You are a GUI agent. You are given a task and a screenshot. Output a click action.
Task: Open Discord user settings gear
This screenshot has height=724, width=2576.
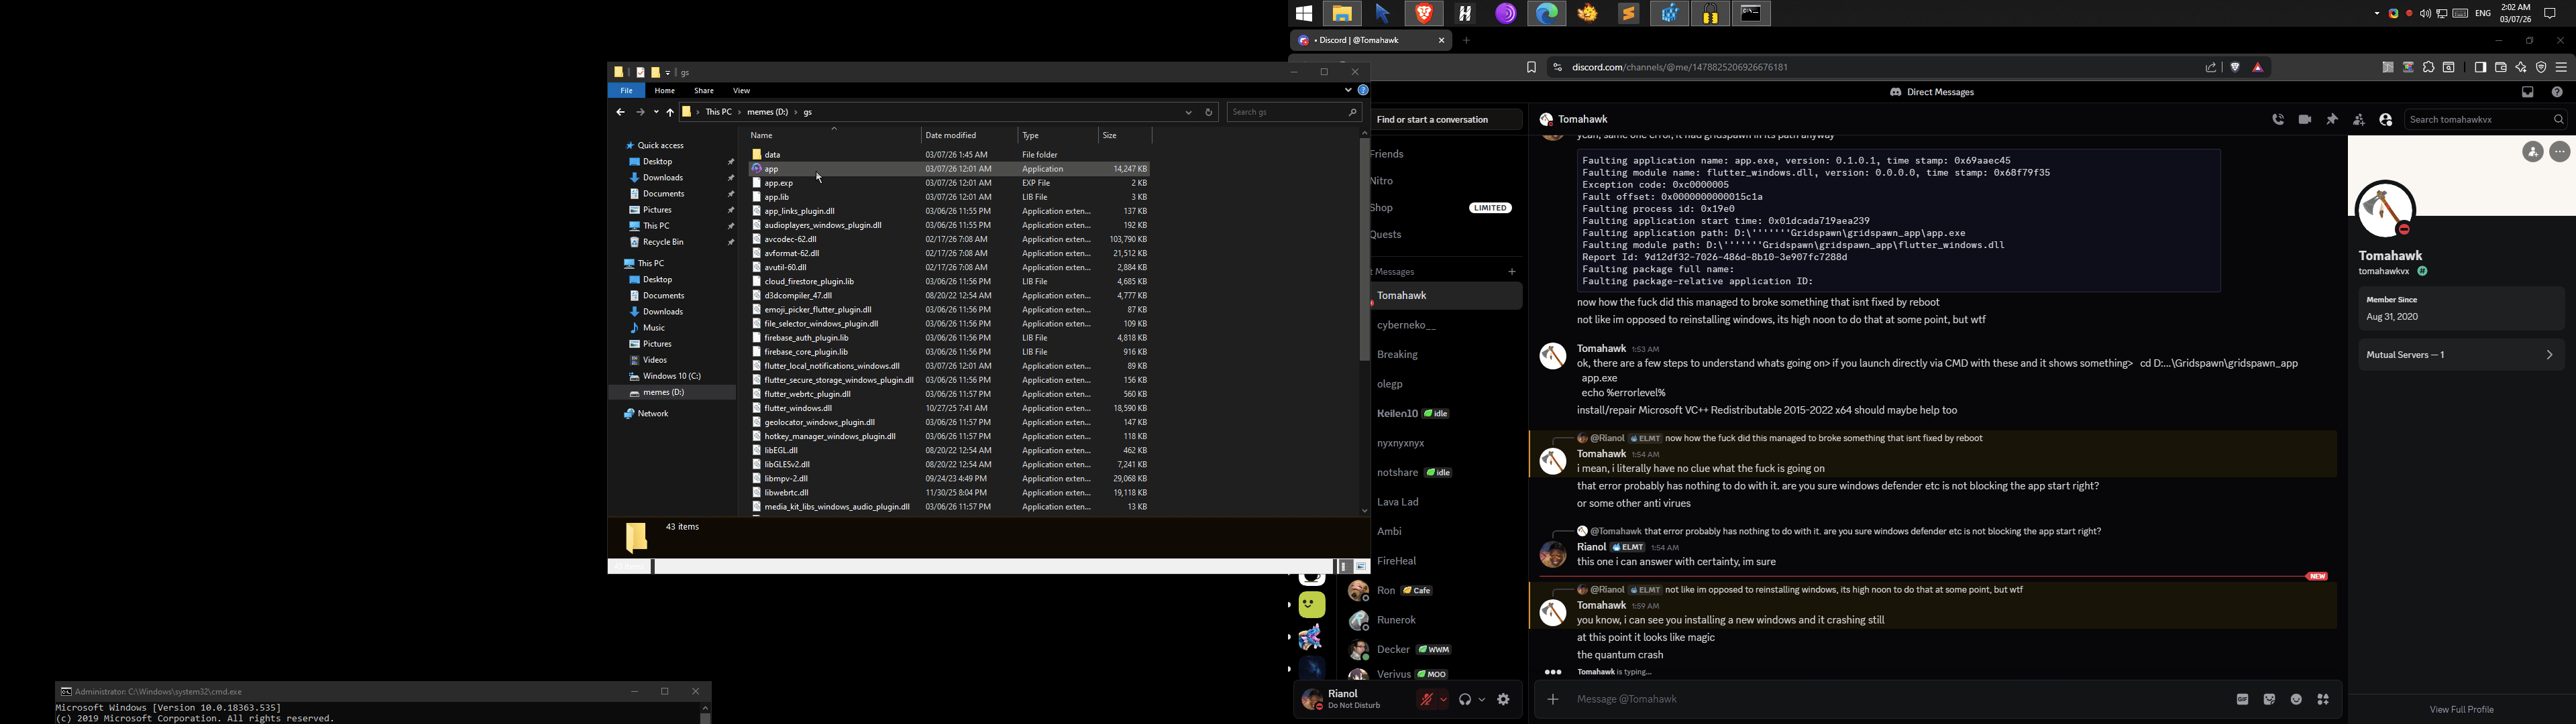[1503, 700]
